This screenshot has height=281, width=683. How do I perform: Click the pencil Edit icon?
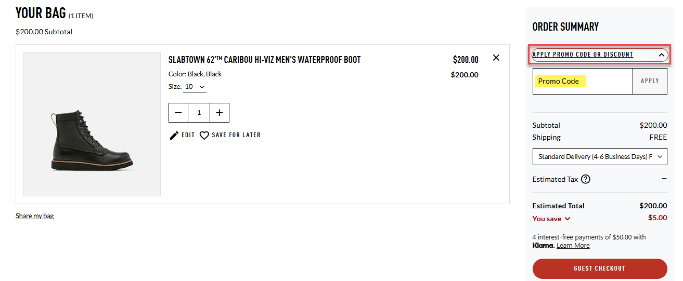[174, 136]
